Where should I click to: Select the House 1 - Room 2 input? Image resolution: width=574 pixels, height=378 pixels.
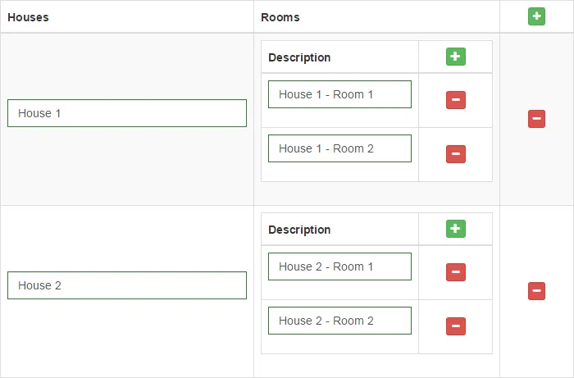pyautogui.click(x=339, y=148)
